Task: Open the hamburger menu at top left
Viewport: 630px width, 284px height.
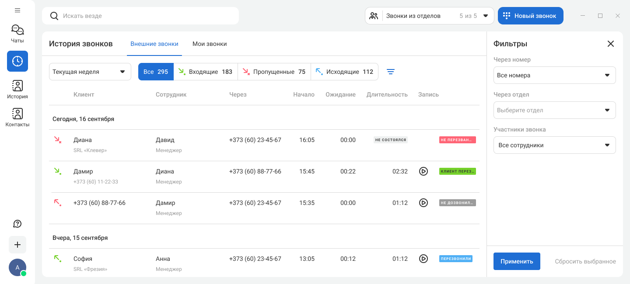Action: [17, 10]
